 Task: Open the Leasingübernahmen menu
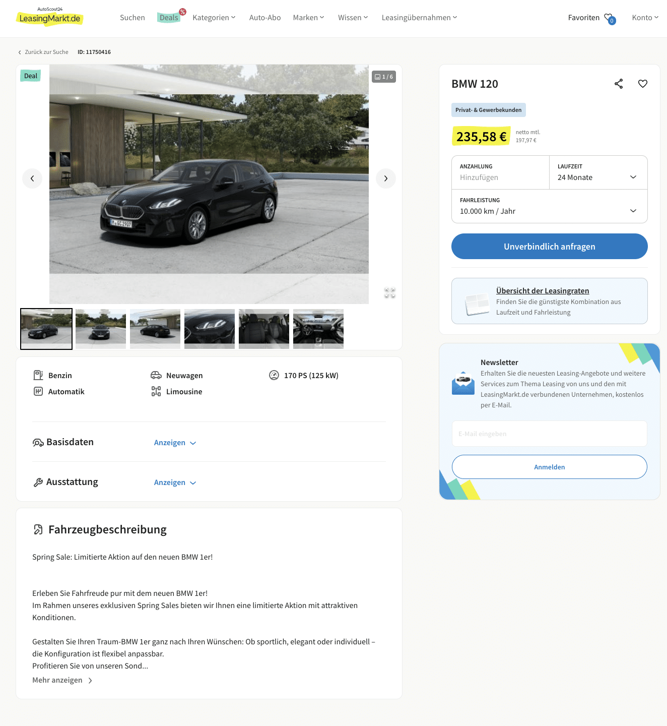point(420,18)
